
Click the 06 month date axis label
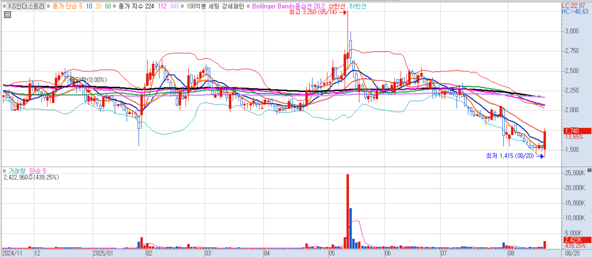click(x=388, y=254)
